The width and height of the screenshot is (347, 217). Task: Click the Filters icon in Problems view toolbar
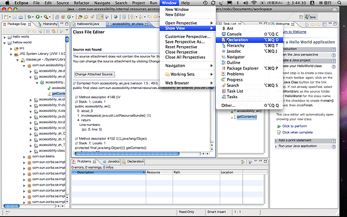(x=243, y=162)
